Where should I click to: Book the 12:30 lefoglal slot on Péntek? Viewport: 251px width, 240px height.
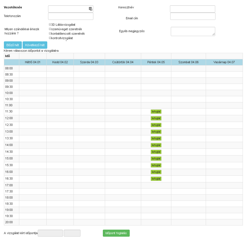click(x=156, y=125)
